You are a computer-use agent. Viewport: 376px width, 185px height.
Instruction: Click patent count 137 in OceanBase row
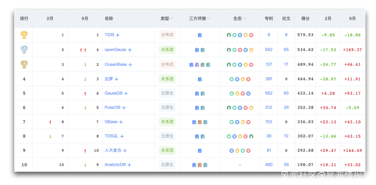pos(268,64)
